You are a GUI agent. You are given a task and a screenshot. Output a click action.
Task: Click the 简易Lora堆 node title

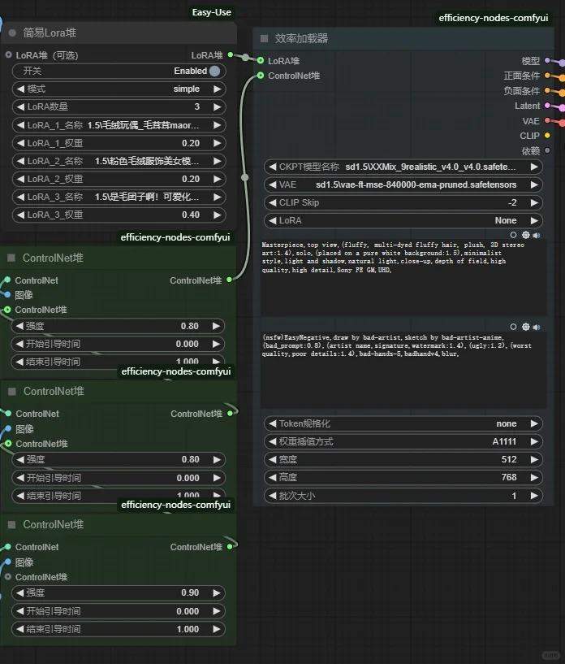(x=50, y=33)
